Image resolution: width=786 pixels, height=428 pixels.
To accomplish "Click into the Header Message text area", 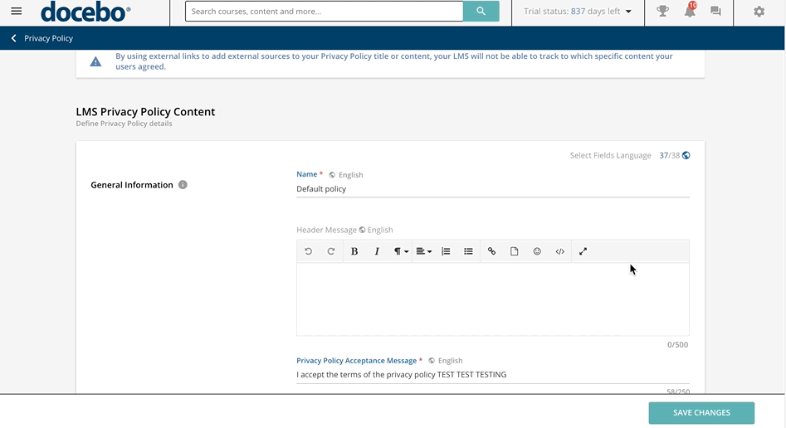I will 492,299.
